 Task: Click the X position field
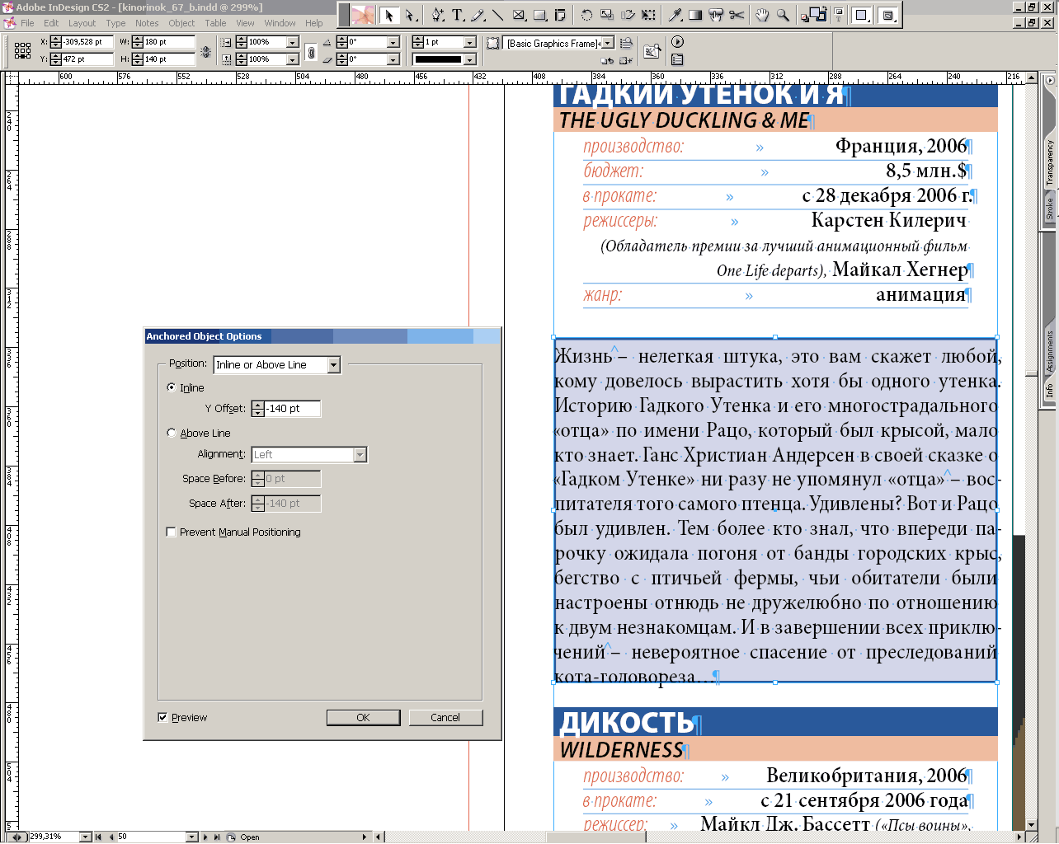coord(87,42)
